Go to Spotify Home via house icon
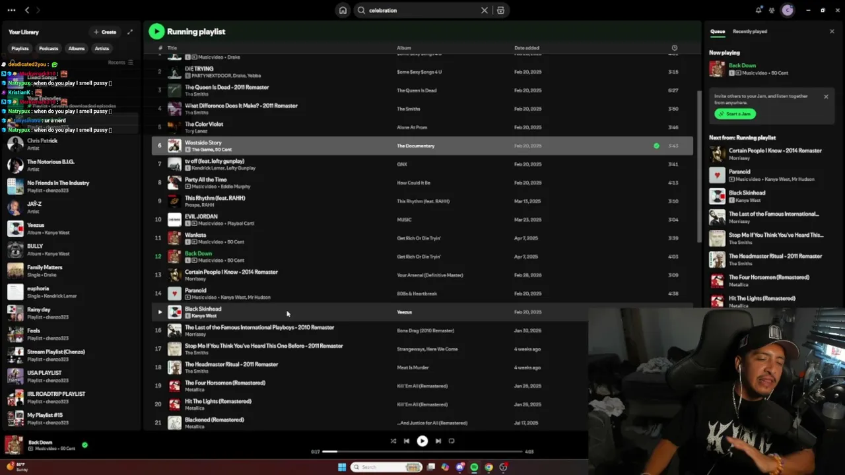 343,11
